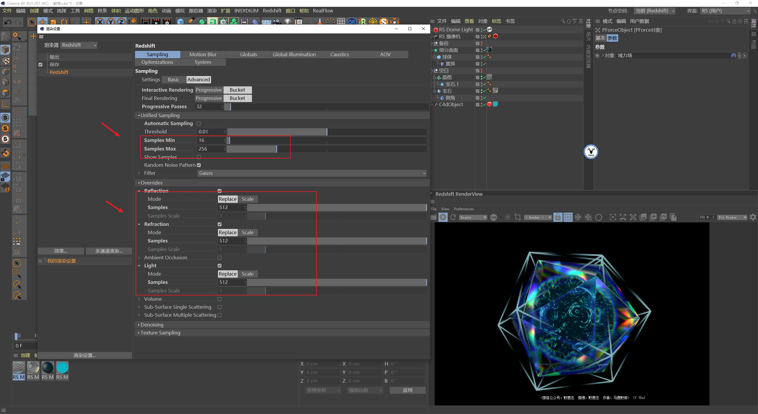
Task: Enable Automatic Sampling checkbox
Action: click(x=199, y=124)
